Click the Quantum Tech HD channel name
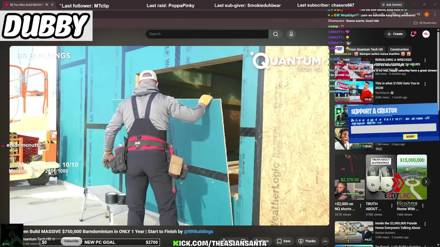This screenshot has width=440, height=247. point(37,239)
